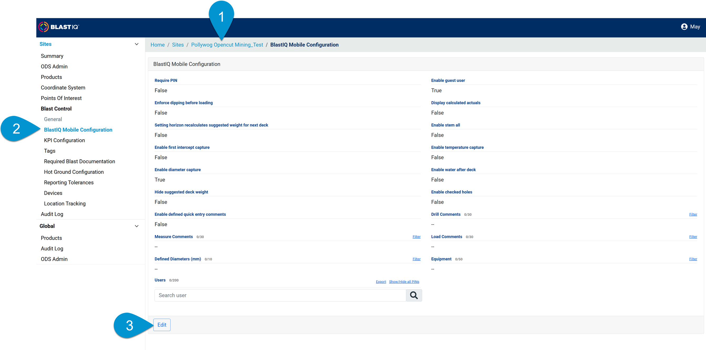Open Products under Global

51,238
